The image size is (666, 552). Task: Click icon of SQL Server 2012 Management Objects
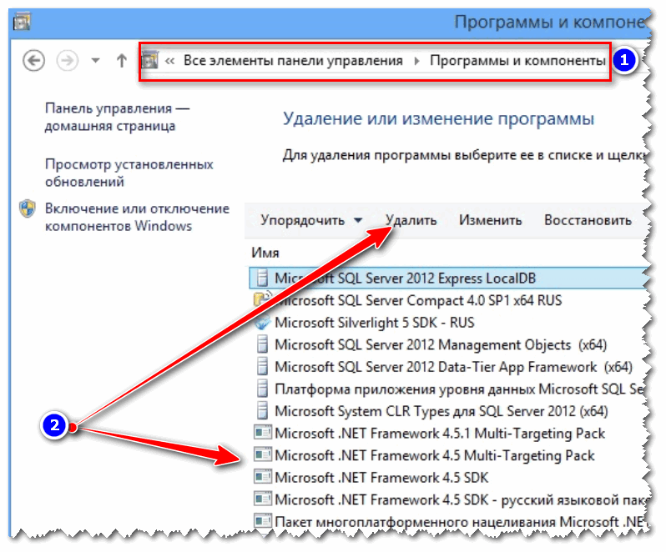pyautogui.click(x=263, y=344)
